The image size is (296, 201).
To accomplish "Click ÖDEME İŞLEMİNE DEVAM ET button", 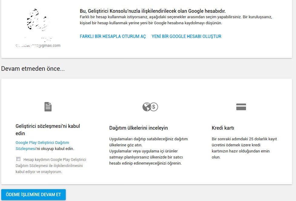I will (x=33, y=195).
